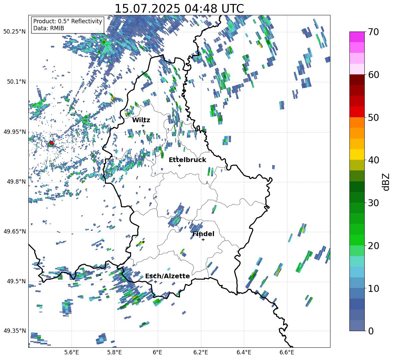Click the 20 tick label on colorbar
The image size is (394, 359).
(x=373, y=246)
